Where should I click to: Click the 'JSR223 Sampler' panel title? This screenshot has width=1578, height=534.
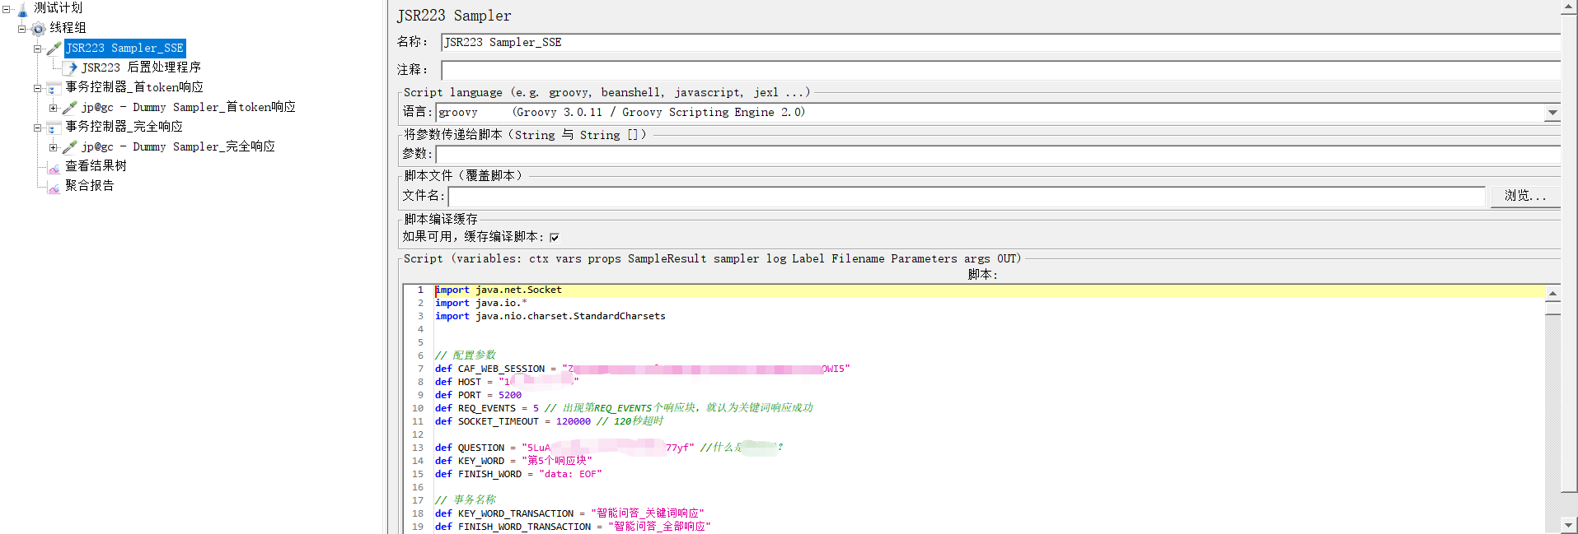[454, 16]
